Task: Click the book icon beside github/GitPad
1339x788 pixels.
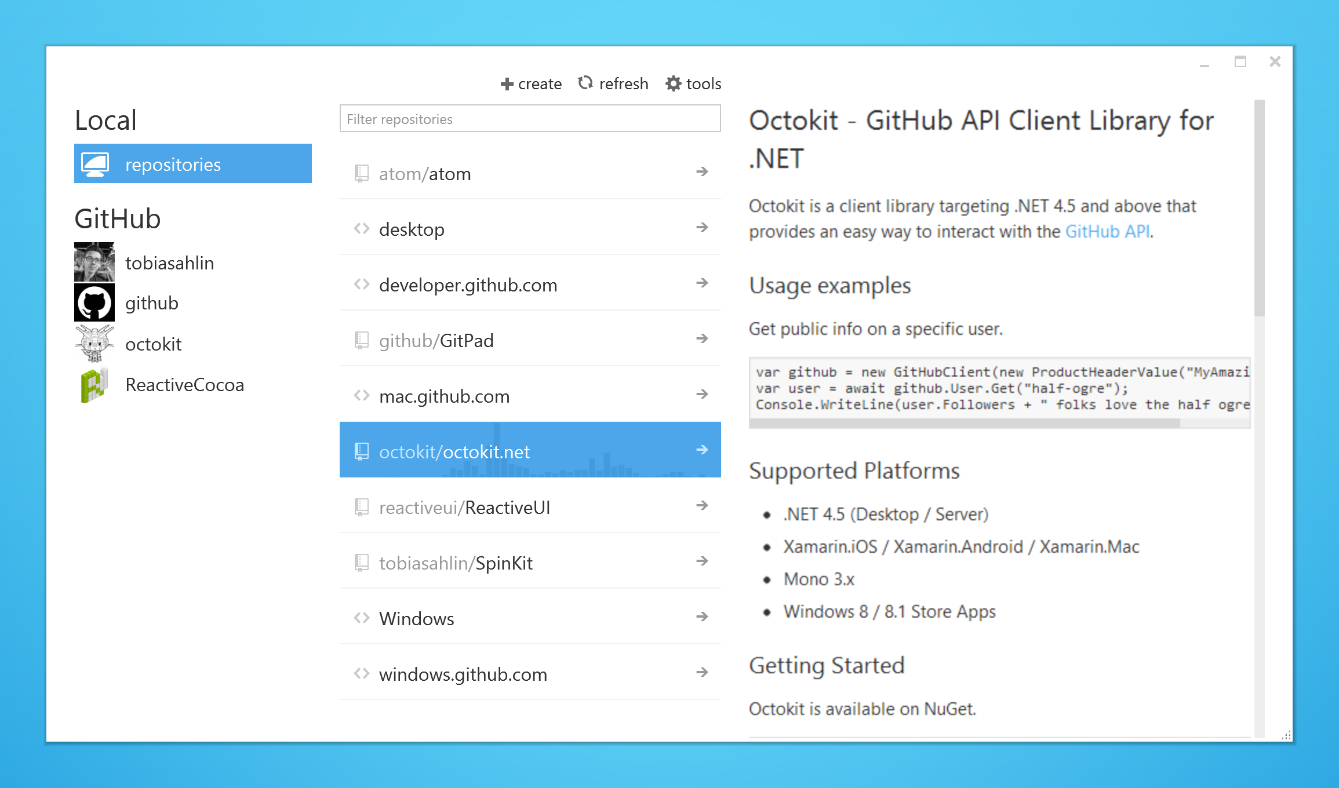Action: pyautogui.click(x=362, y=340)
